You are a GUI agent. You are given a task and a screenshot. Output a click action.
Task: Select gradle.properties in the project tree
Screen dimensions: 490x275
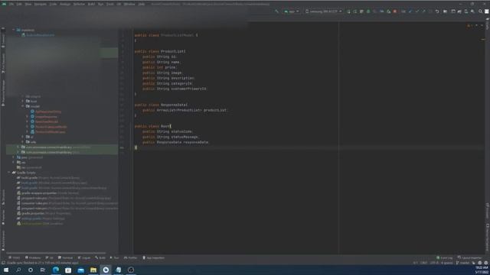coord(44,213)
